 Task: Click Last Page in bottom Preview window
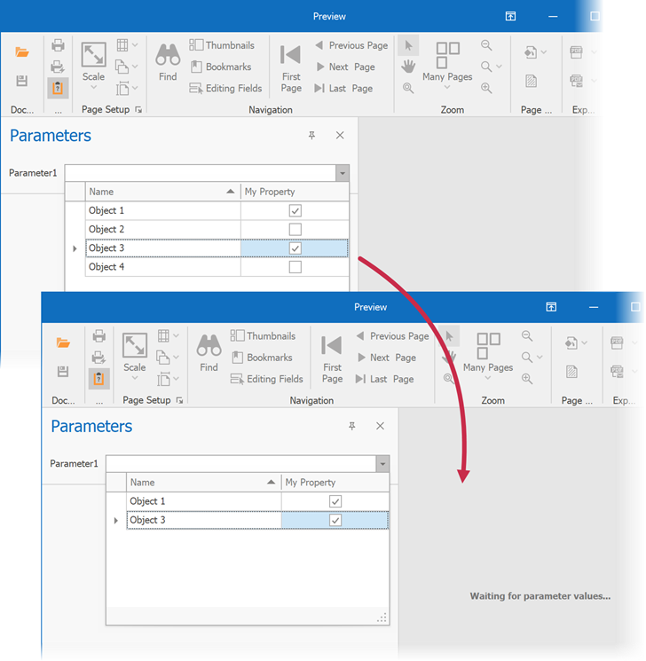(x=384, y=379)
